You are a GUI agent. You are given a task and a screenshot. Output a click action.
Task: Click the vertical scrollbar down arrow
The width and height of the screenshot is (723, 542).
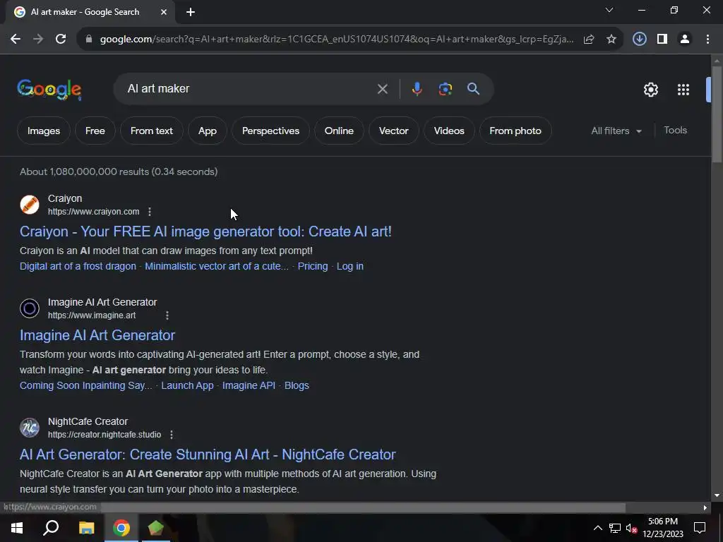click(x=717, y=496)
